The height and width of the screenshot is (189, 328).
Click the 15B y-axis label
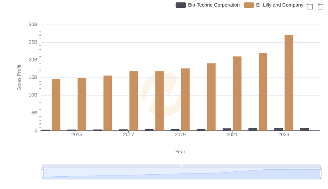[33, 77]
